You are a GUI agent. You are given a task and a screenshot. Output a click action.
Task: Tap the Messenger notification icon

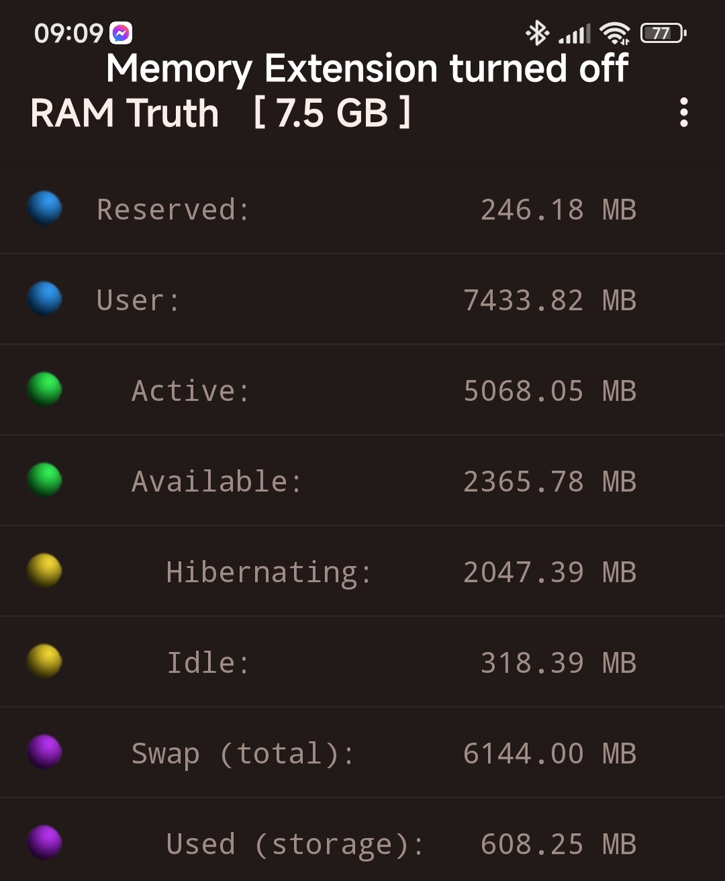(x=121, y=33)
